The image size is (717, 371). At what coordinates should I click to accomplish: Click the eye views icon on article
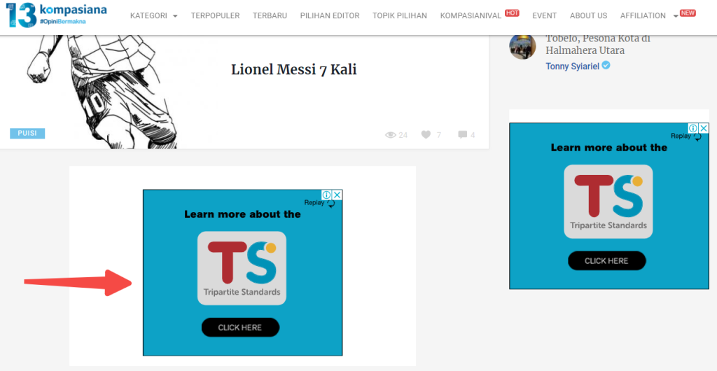pos(391,135)
